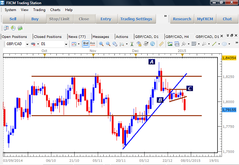Toggle Ask price display
239x165 pixels.
tap(93, 44)
